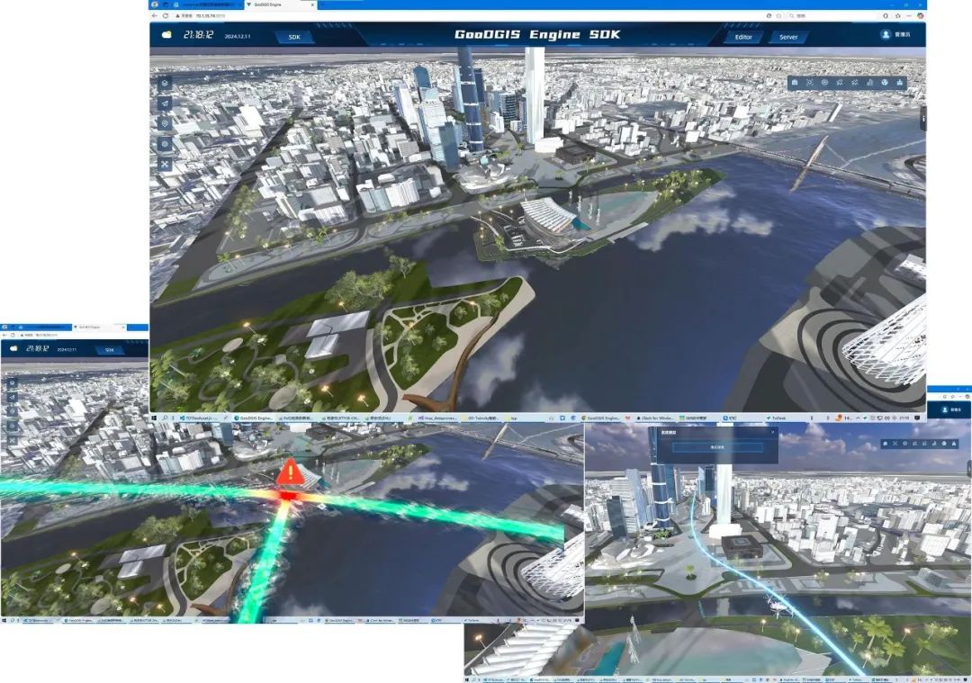Open the Editor button in the header
The height and width of the screenshot is (683, 972).
point(743,37)
